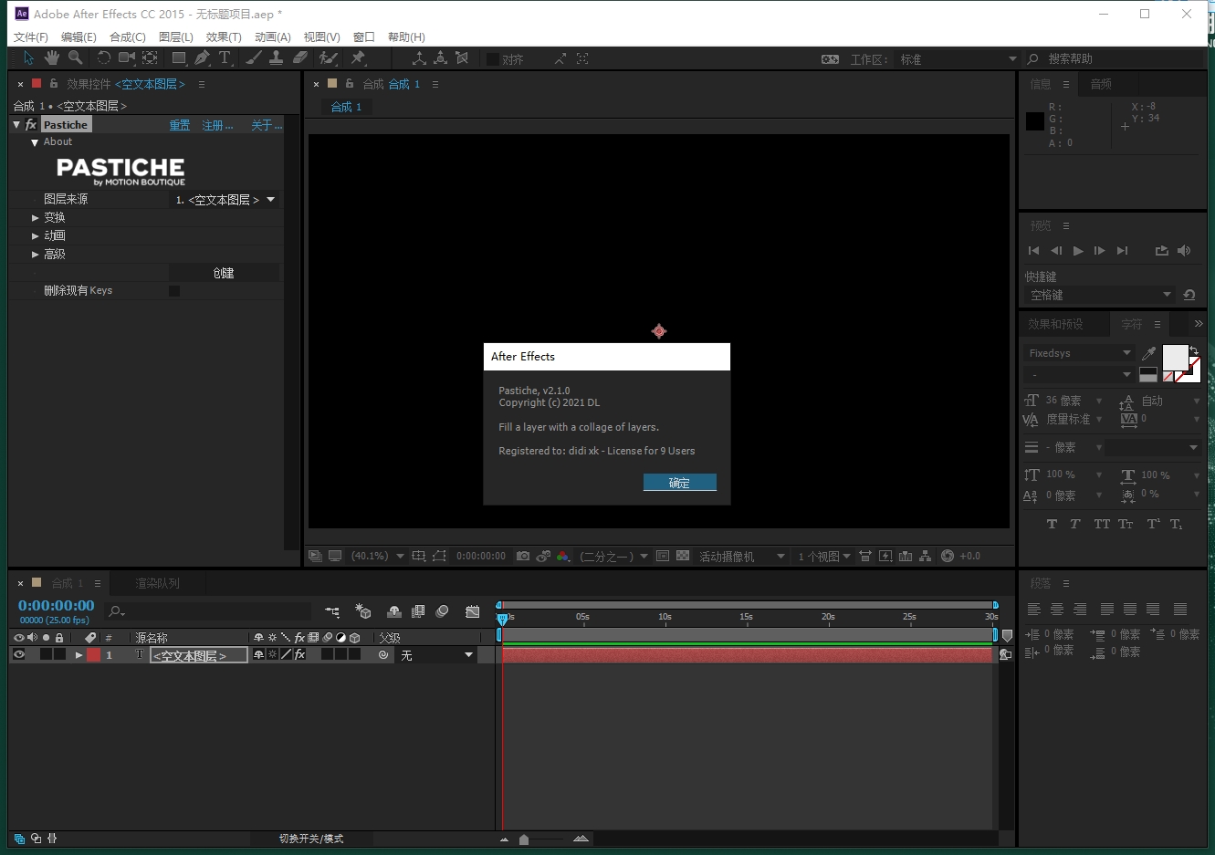1215x855 pixels.
Task: Open the 合成(C) menu
Action: pos(128,36)
